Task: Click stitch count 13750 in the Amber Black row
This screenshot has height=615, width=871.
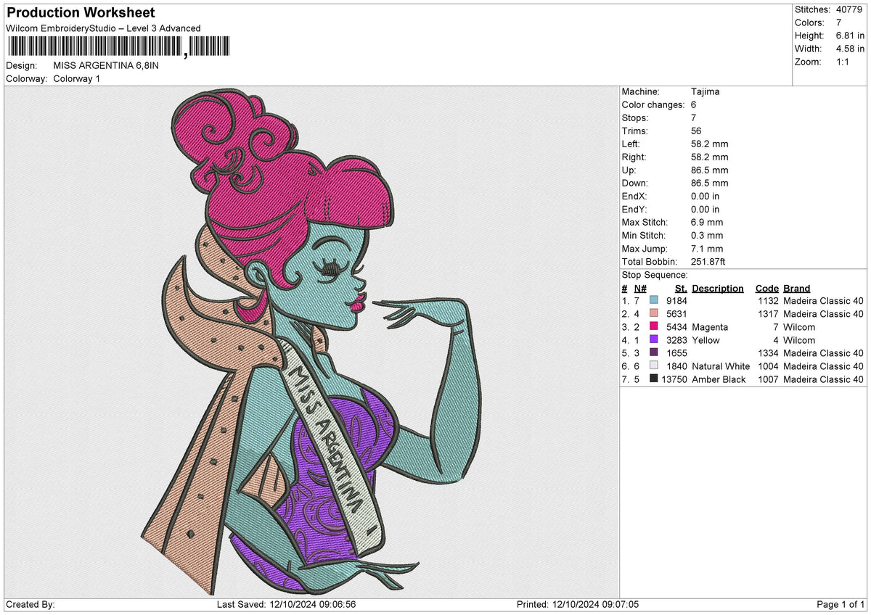Action: tap(674, 379)
